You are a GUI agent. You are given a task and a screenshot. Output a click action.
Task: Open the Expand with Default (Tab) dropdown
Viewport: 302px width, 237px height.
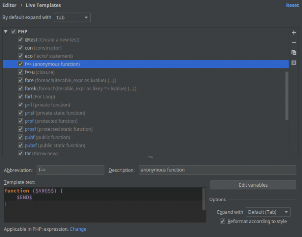(268, 212)
